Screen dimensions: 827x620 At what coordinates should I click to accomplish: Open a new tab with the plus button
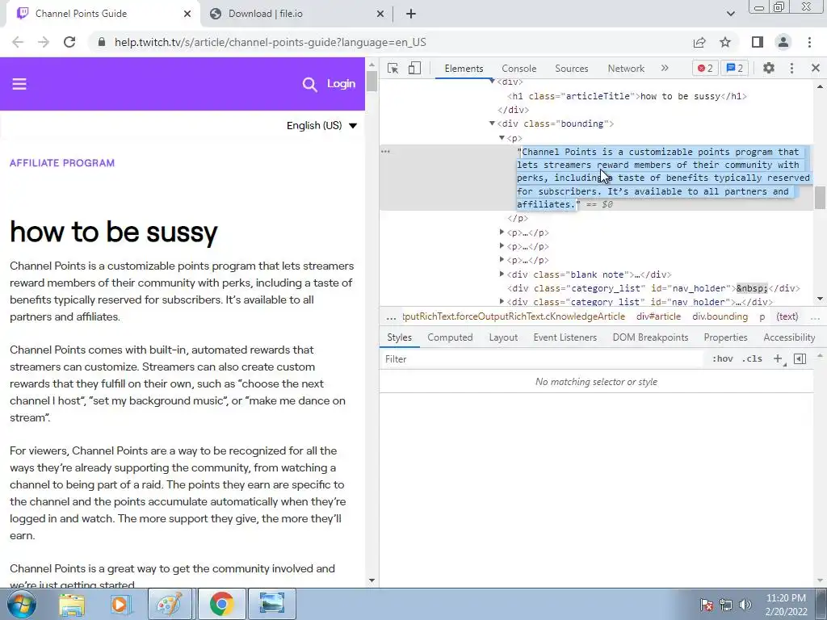[411, 15]
